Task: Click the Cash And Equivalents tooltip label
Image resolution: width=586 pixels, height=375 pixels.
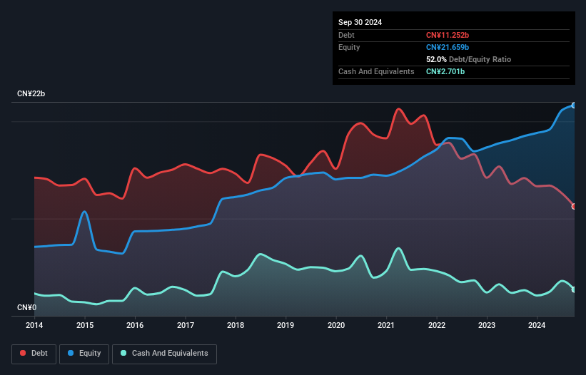Action: tap(376, 71)
